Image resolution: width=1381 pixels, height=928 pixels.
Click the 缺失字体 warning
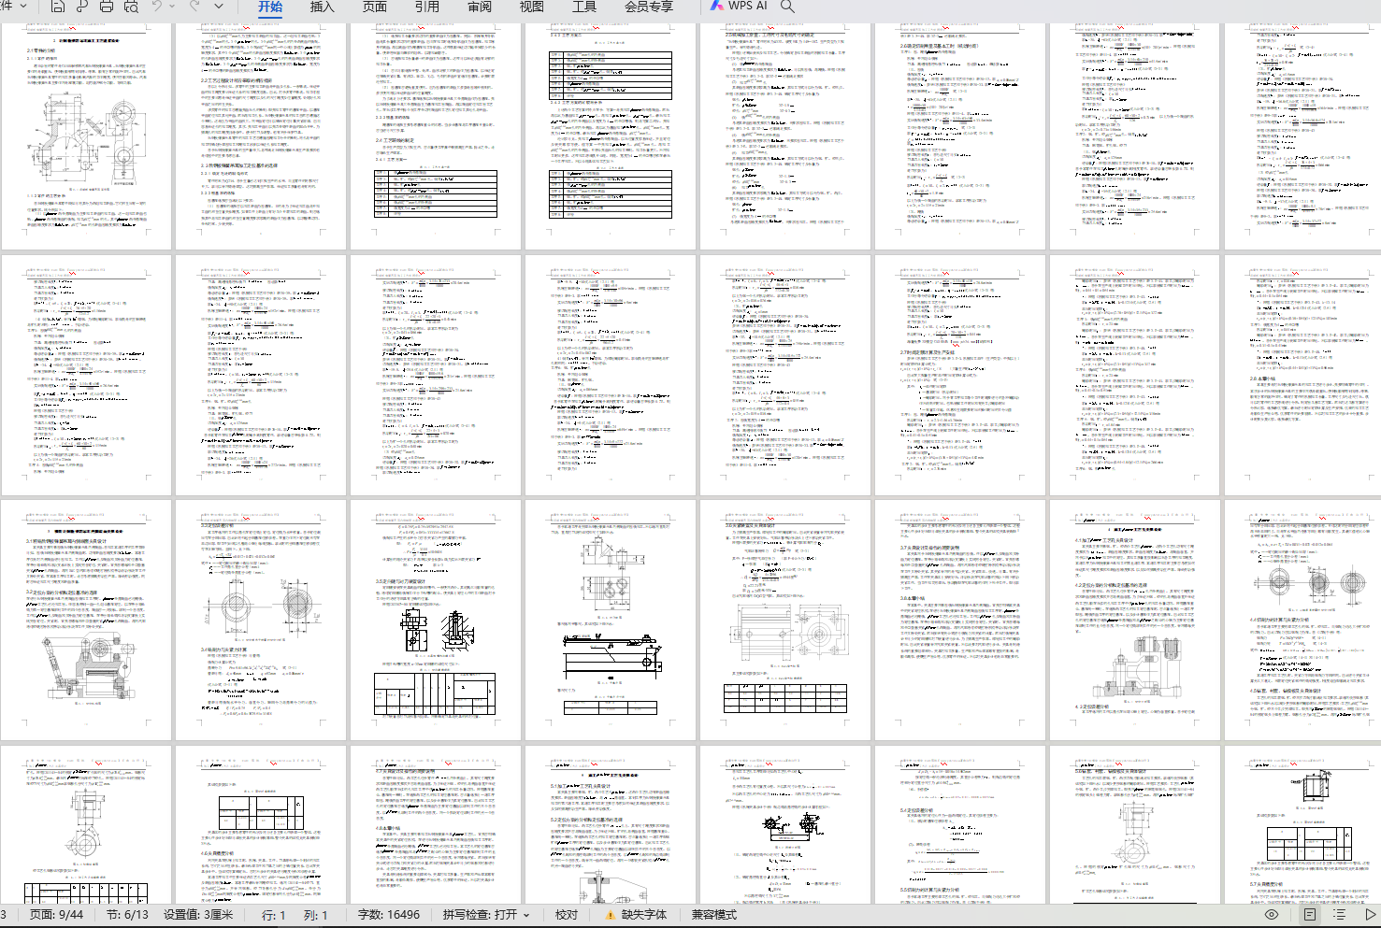(x=637, y=915)
